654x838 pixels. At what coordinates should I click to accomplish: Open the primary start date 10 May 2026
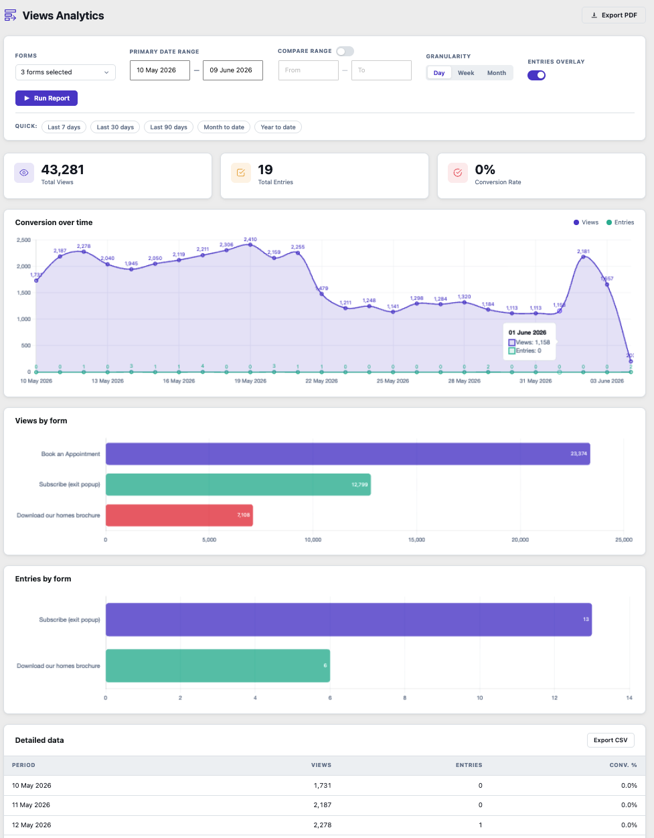coord(160,70)
